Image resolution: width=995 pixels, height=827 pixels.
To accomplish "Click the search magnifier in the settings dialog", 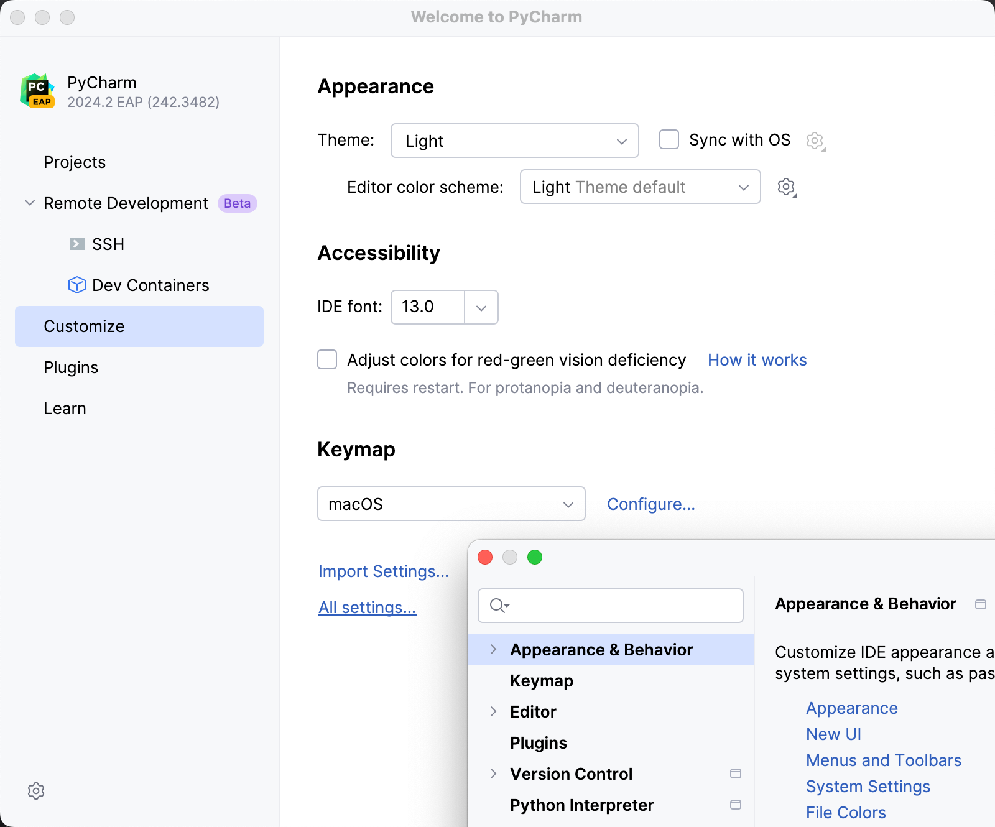I will click(497, 605).
